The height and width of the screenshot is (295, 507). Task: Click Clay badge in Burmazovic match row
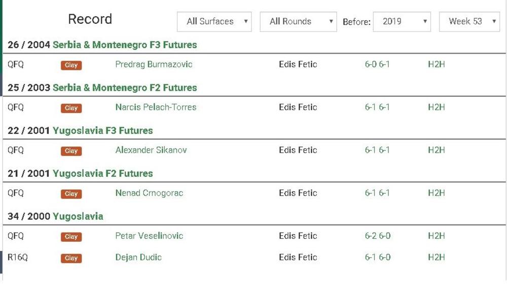click(71, 65)
